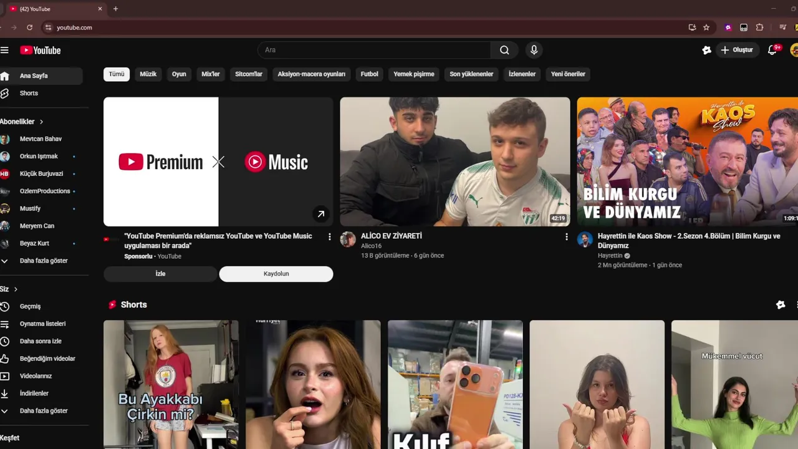Select Yemek pişirme filter chip
Viewport: 798px width, 449px height.
414,74
